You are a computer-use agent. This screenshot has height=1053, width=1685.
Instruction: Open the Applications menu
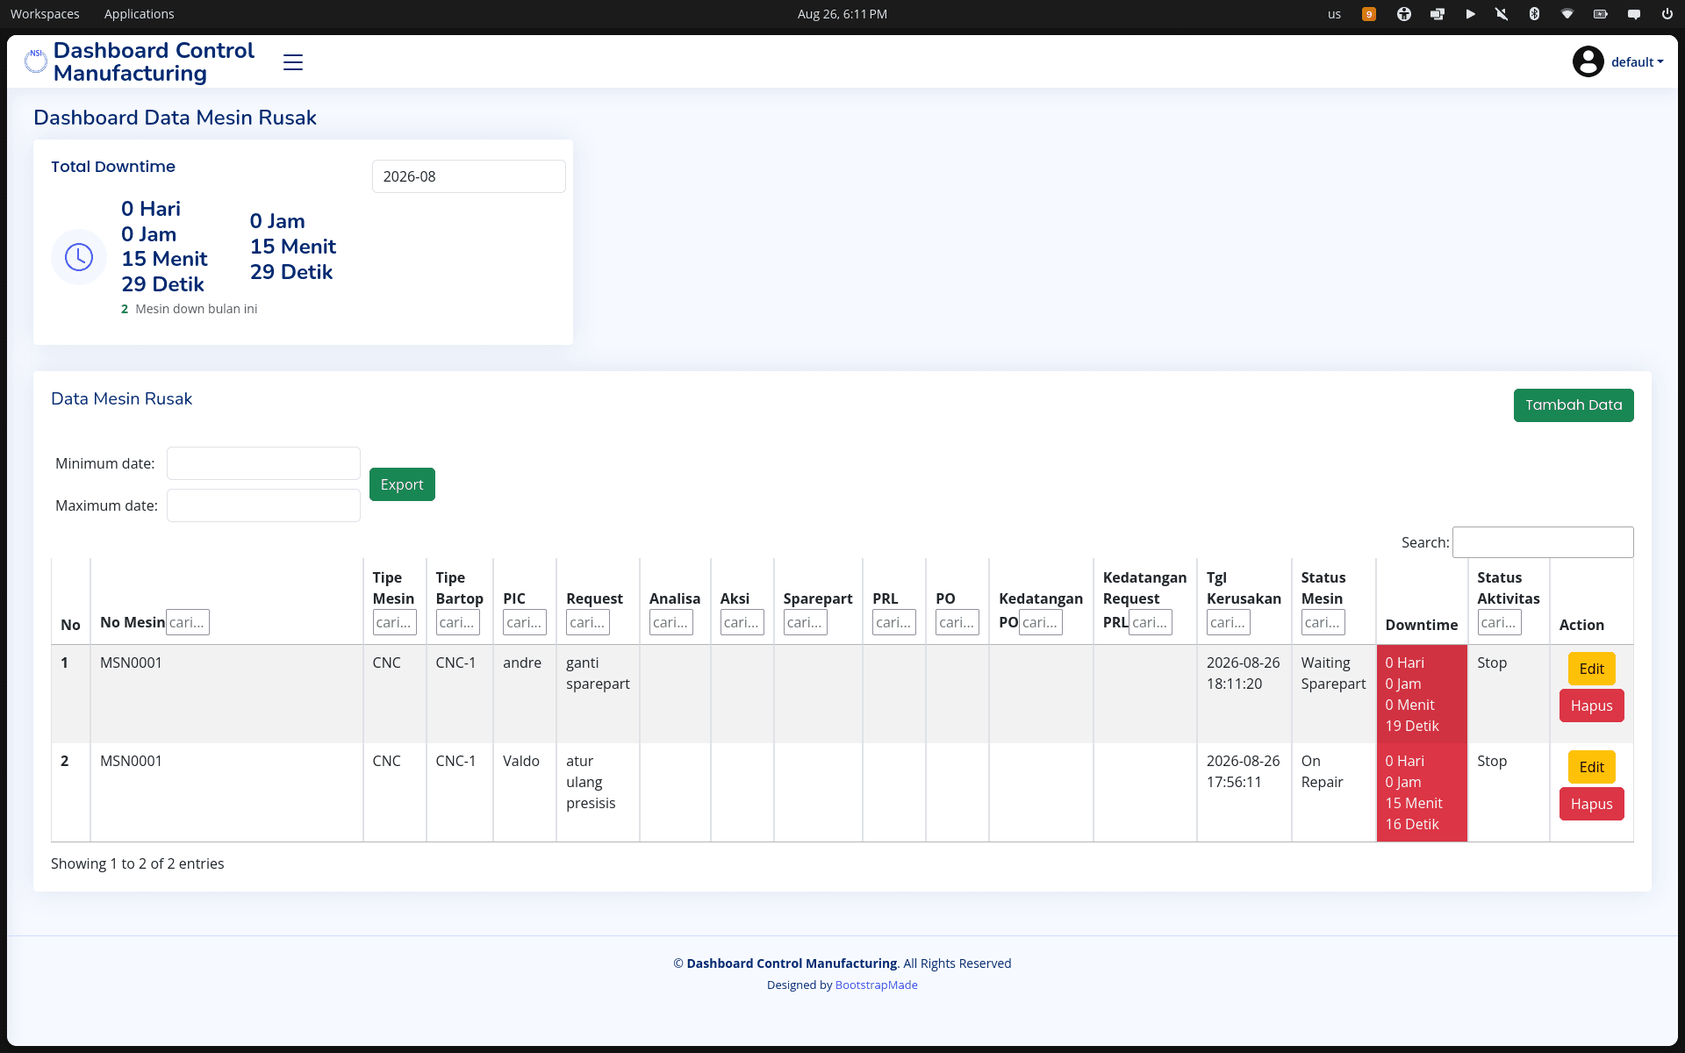139,14
